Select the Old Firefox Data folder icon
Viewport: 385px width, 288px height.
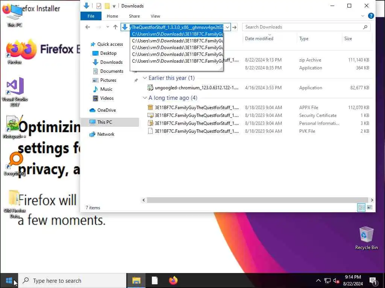(x=15, y=204)
